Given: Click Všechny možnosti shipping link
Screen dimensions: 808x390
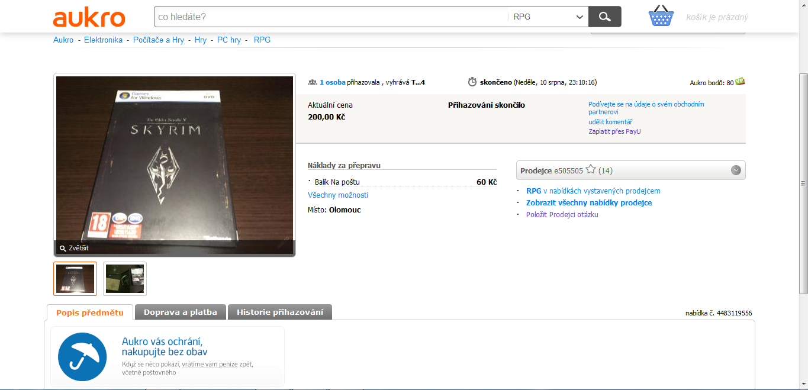Looking at the screenshot, I should click(338, 195).
